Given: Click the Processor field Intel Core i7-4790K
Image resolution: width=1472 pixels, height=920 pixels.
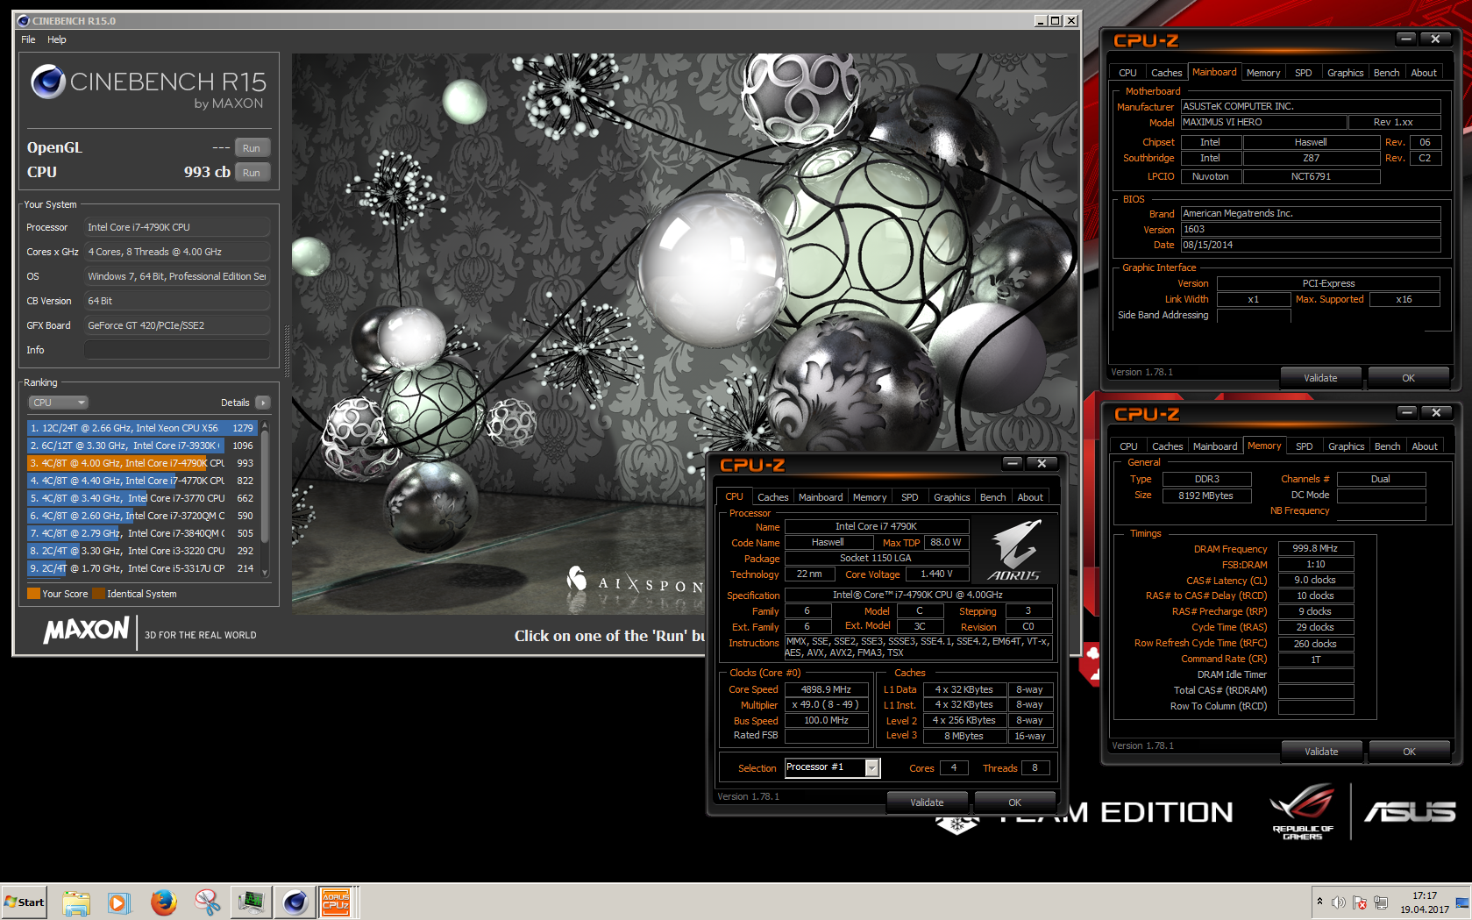Looking at the screenshot, I should tap(177, 227).
